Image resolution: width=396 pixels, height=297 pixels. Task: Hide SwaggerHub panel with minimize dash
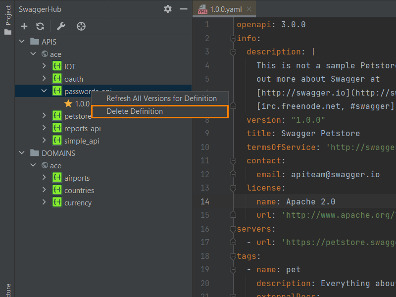[183, 9]
